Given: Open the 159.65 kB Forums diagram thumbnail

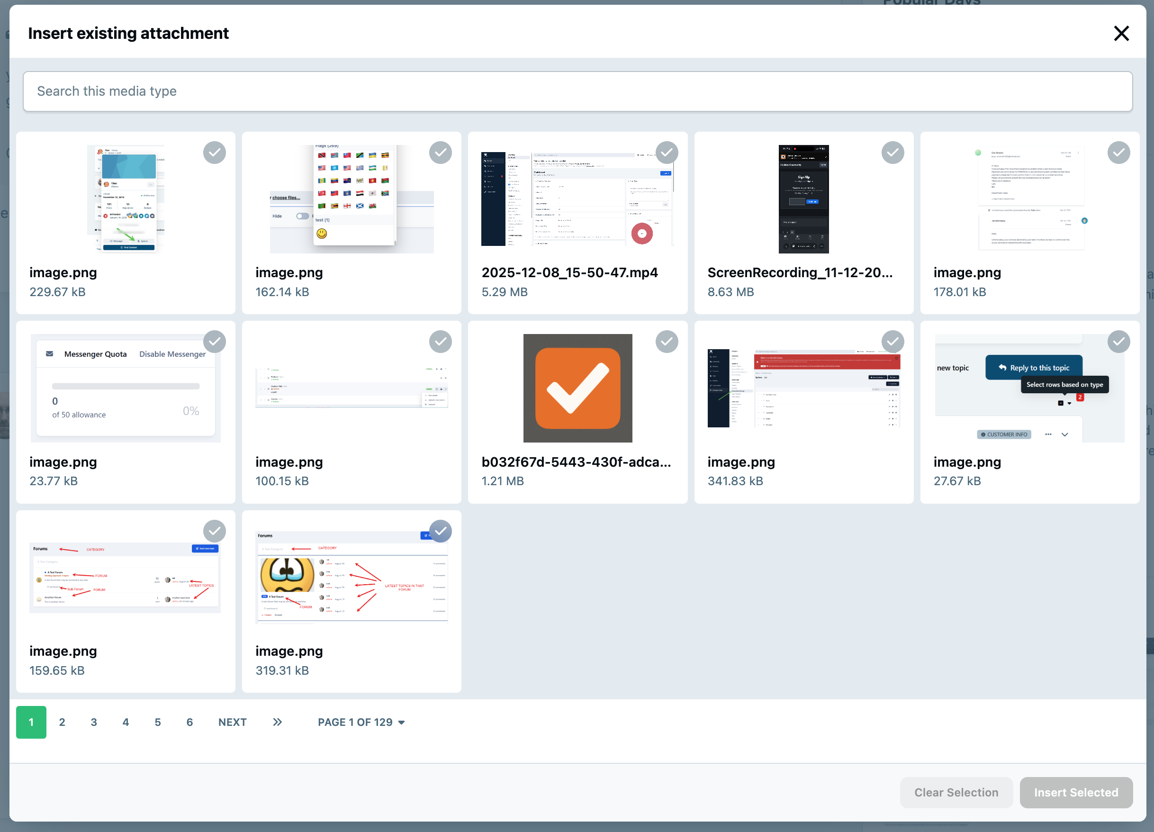Looking at the screenshot, I should (125, 578).
